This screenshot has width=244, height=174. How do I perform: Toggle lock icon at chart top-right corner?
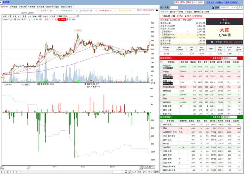(x=157, y=10)
